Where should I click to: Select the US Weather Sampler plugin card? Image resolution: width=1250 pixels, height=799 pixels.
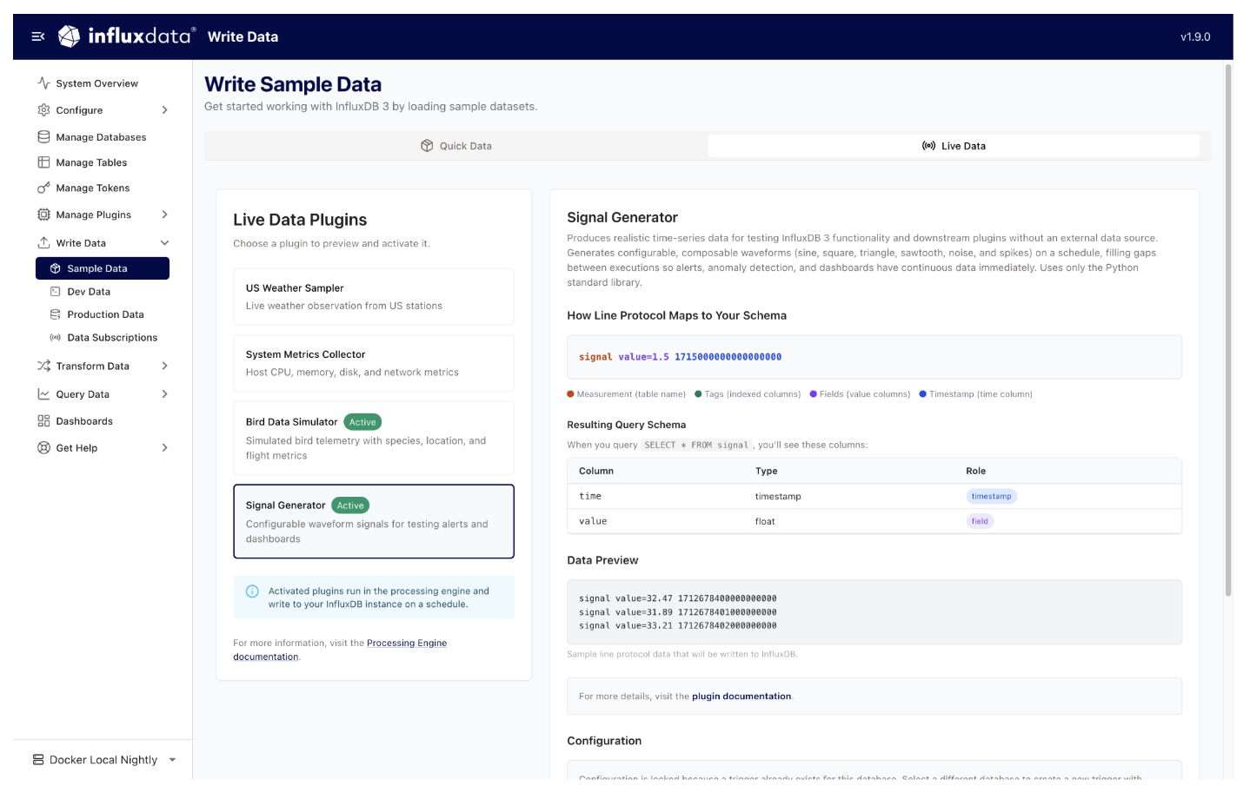point(374,297)
